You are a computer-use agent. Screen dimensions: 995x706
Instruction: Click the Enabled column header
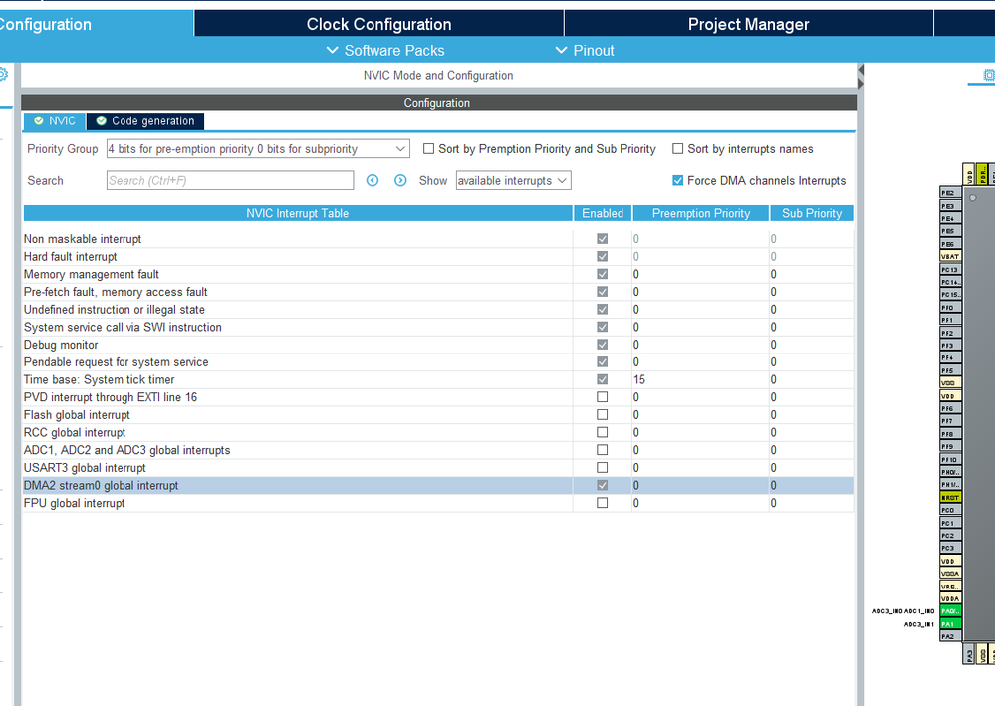click(603, 213)
